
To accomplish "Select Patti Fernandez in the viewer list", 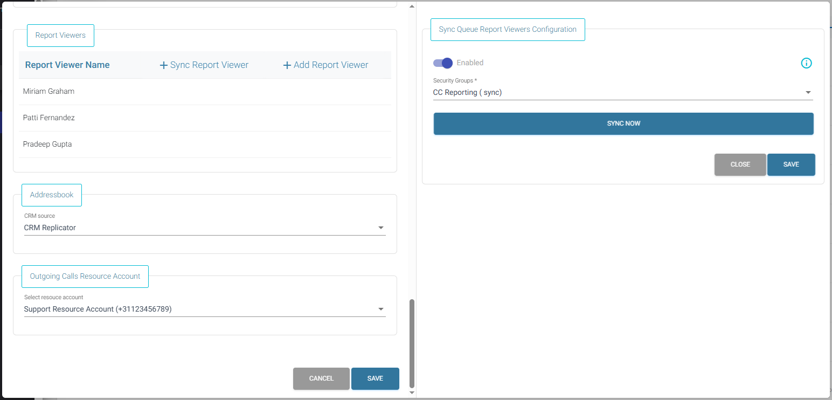I will [205, 118].
